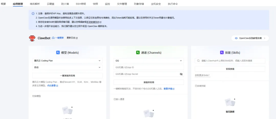Click the 切换模型 label

[x=37, y=96]
